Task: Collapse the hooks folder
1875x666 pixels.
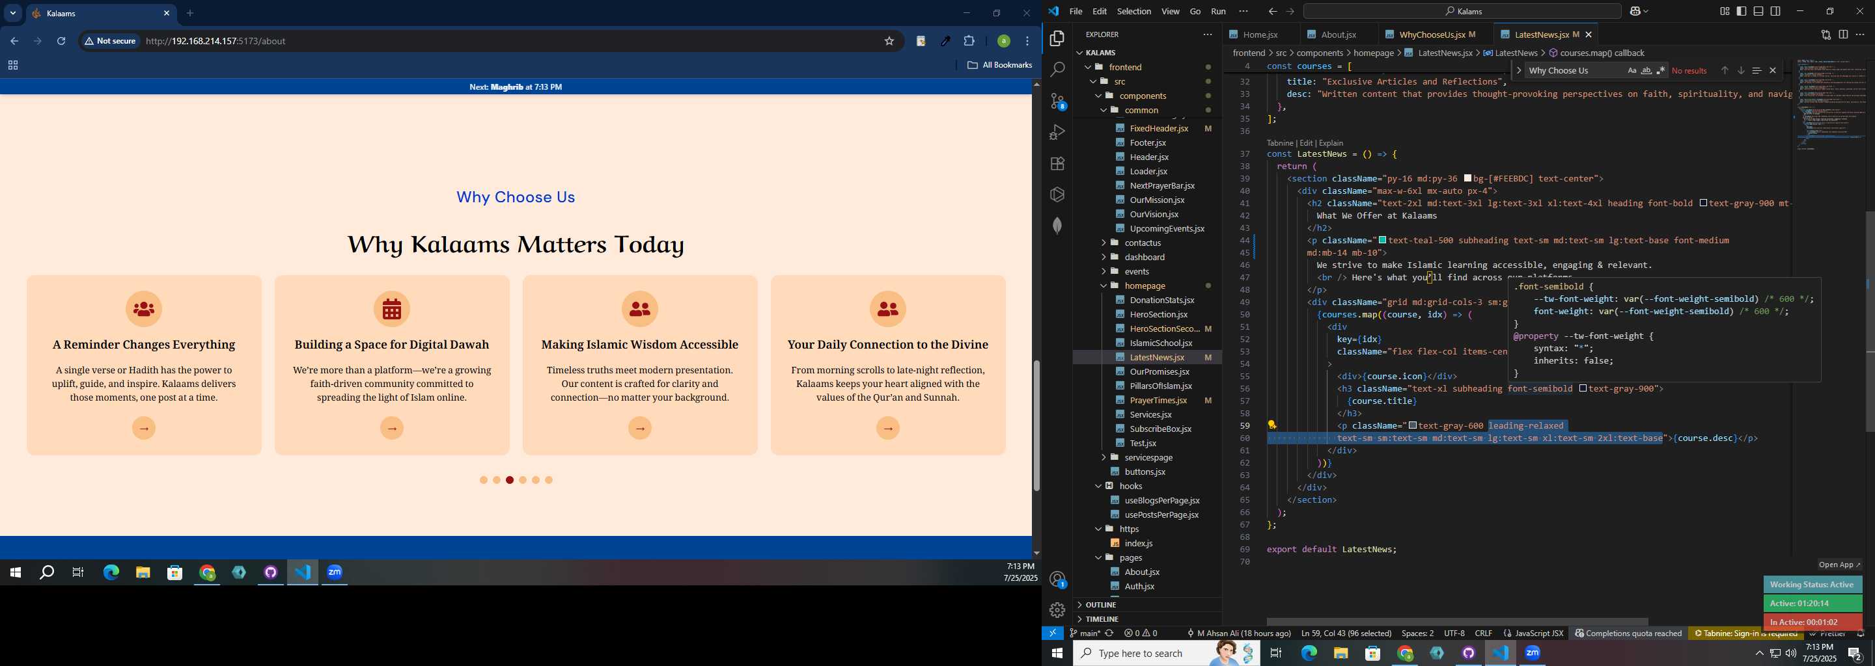Action: (1147, 486)
